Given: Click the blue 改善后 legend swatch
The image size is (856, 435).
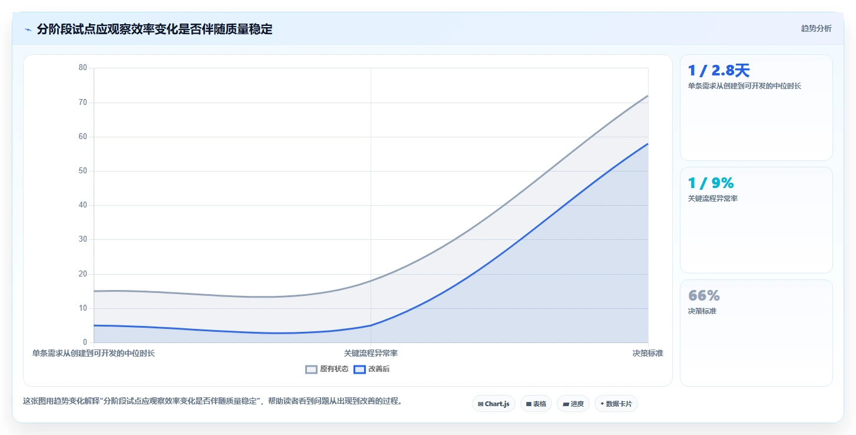Looking at the screenshot, I should tap(359, 370).
